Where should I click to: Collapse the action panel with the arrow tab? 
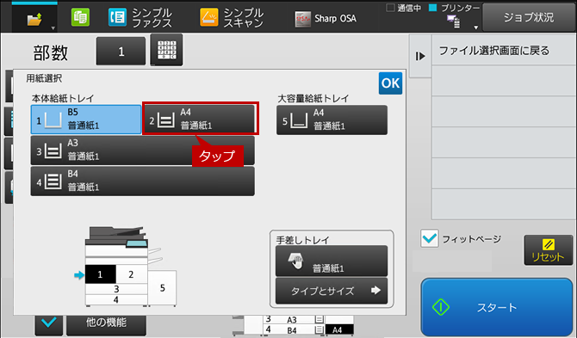tap(420, 56)
